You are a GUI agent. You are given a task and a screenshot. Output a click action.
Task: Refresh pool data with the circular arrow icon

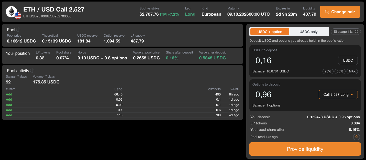click(357, 137)
